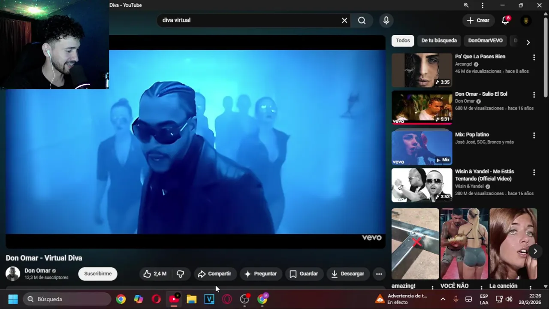The height and width of the screenshot is (309, 549).
Task: Open the 'amazing!' short thumbnail
Action: pos(415,244)
